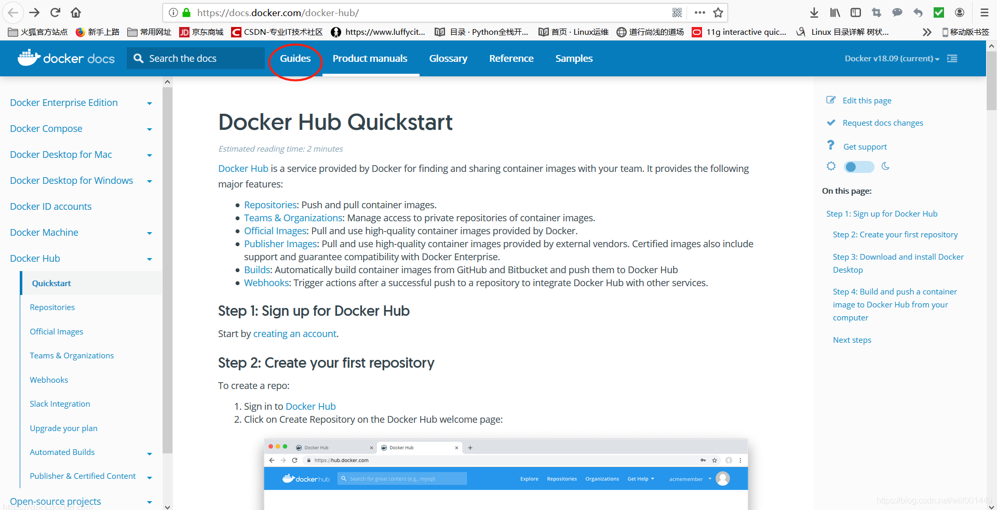This screenshot has height=510, width=997.
Task: Click the browser forward arrow button
Action: [x=34, y=12]
